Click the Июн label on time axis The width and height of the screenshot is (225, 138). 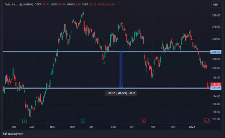pos(53,127)
